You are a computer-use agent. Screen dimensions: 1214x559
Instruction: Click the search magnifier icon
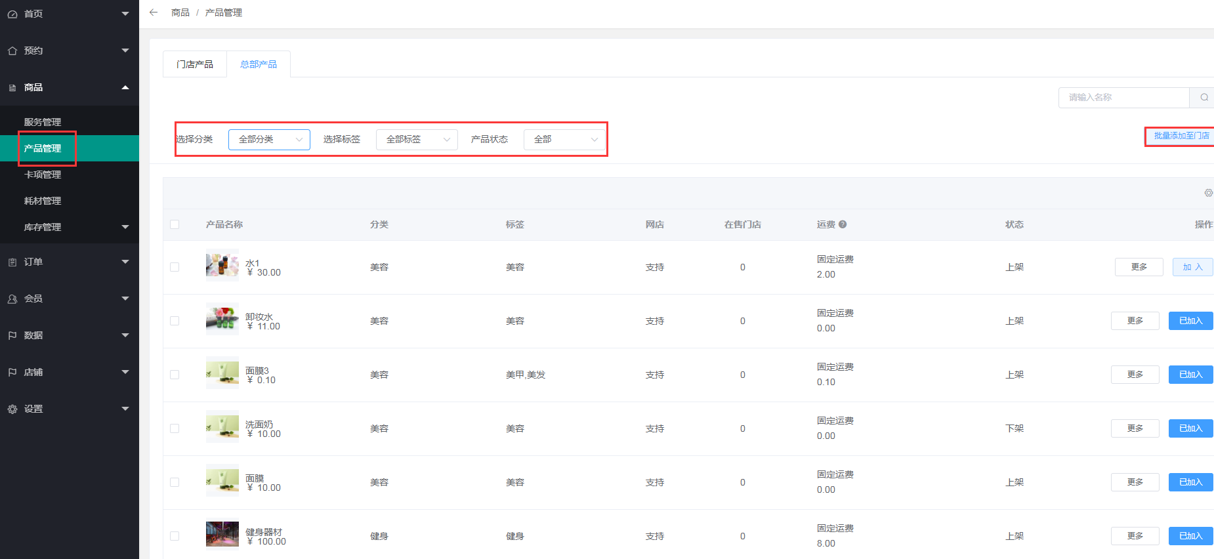1204,97
